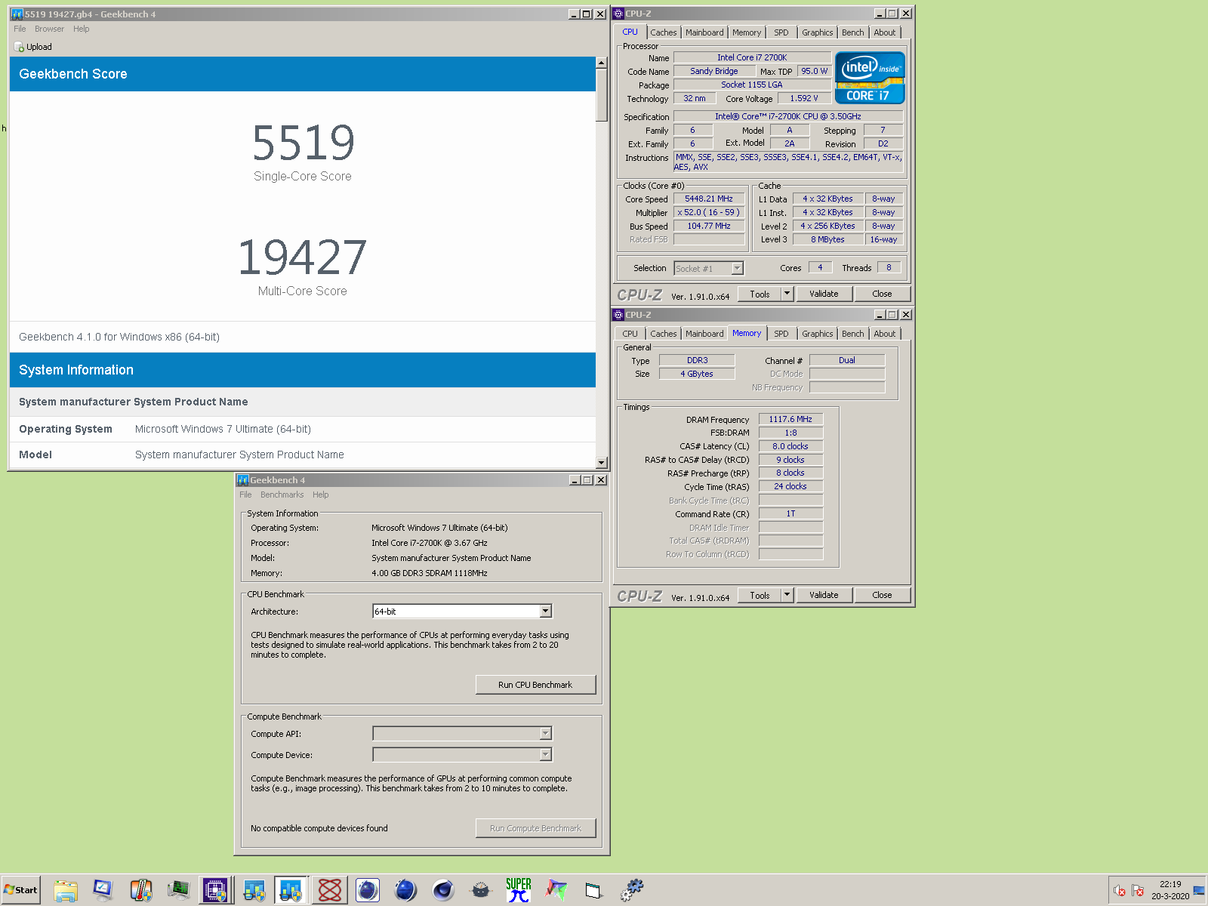Click the show desktop icon in tray

[x=1199, y=891]
